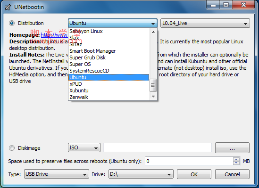Choose SystemRescueCD from the list
The image size is (259, 188).
point(109,71)
